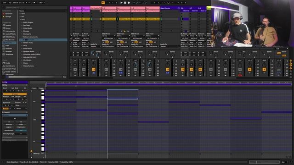Click the Tap tempo button
294x165 pixels.
pos(10,3)
